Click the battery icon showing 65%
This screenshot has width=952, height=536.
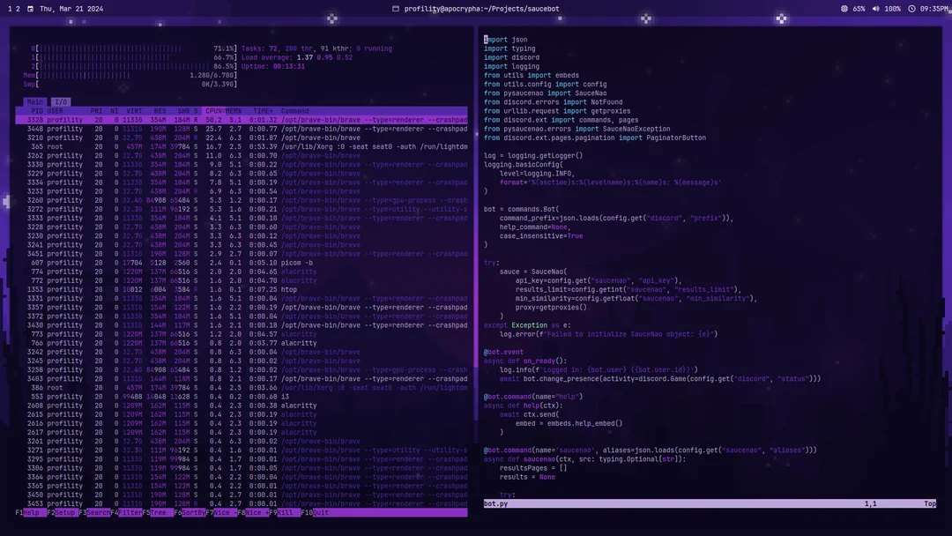[845, 8]
